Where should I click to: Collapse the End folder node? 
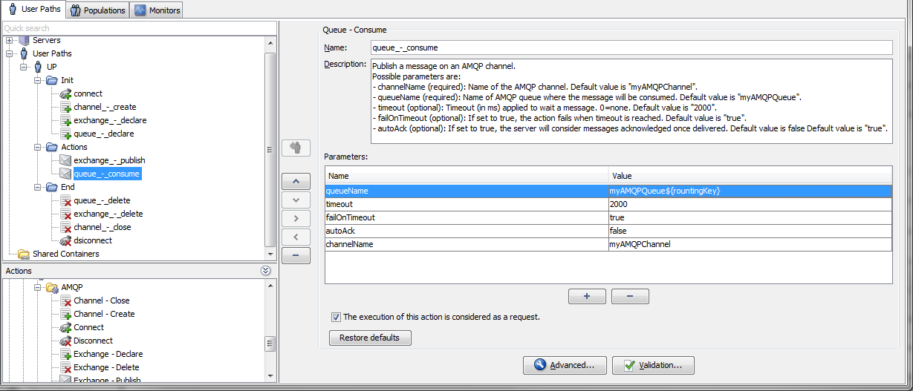point(38,187)
